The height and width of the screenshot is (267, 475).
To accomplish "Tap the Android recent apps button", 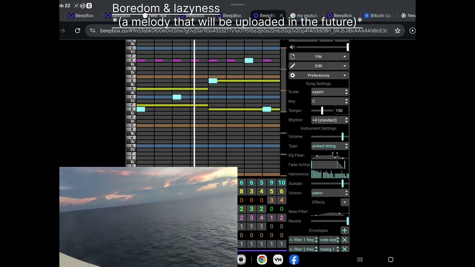I will [360, 260].
